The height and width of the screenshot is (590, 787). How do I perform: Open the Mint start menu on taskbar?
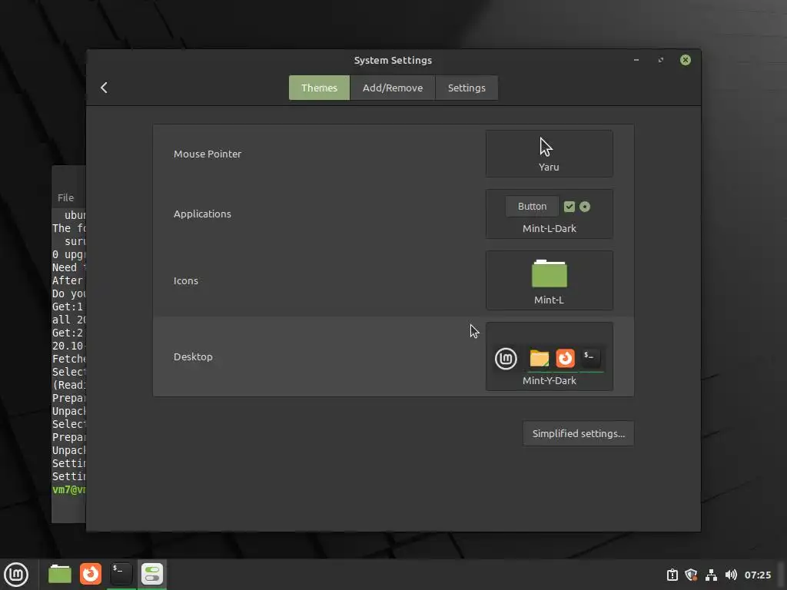coord(16,575)
